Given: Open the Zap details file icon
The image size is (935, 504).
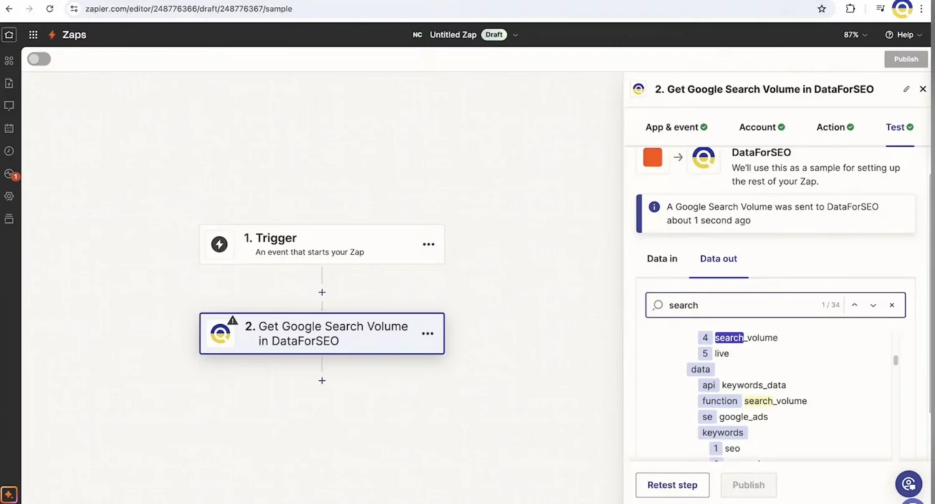Looking at the screenshot, I should (x=9, y=83).
